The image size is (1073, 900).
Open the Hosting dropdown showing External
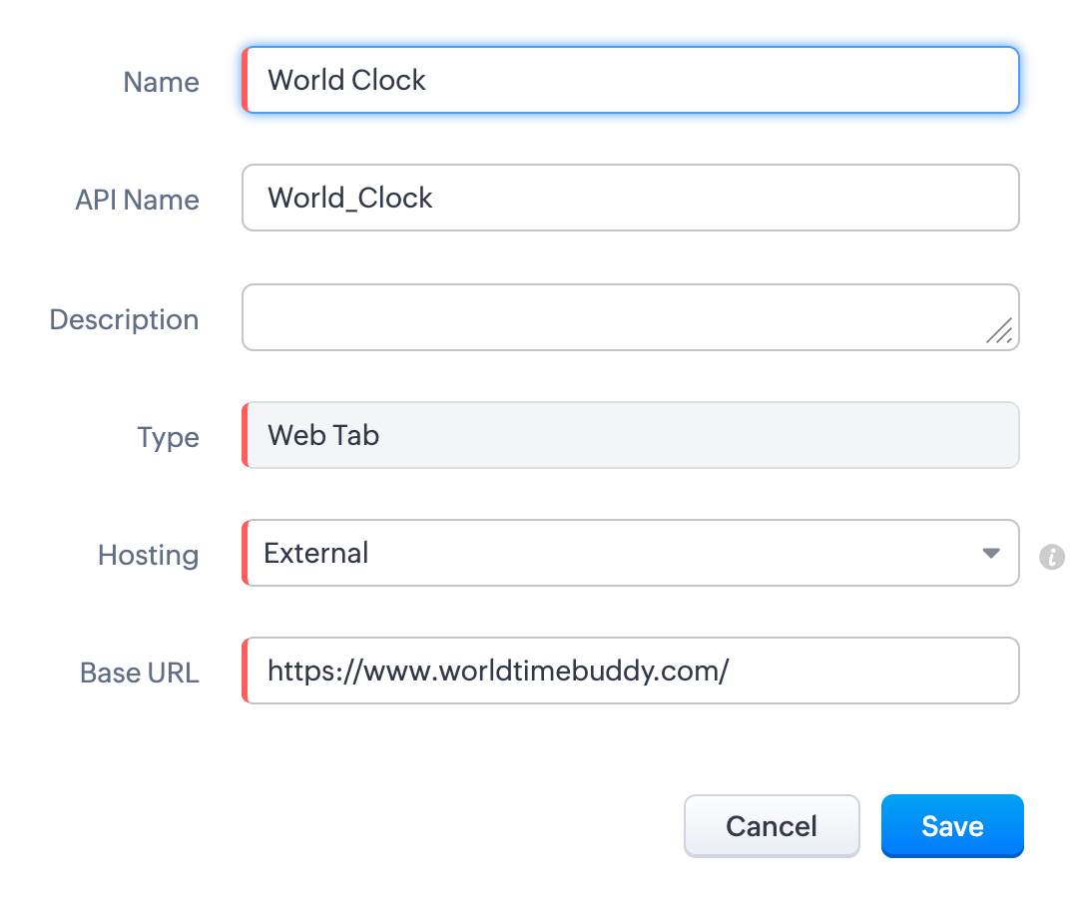(x=631, y=553)
